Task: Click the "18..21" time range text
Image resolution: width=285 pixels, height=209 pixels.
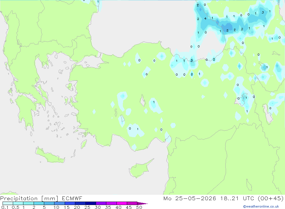Action: (x=229, y=198)
